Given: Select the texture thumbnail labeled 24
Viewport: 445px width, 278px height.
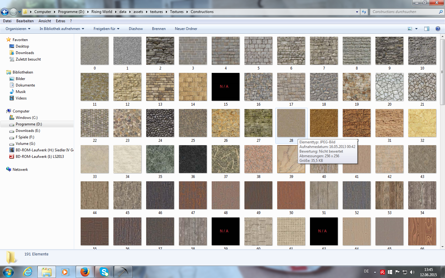Looking at the screenshot, I should (x=160, y=123).
